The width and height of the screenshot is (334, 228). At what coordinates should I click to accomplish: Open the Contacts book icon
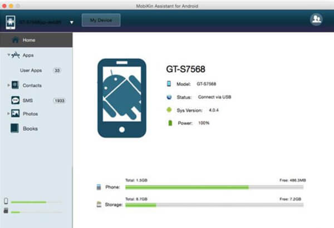pos(16,85)
